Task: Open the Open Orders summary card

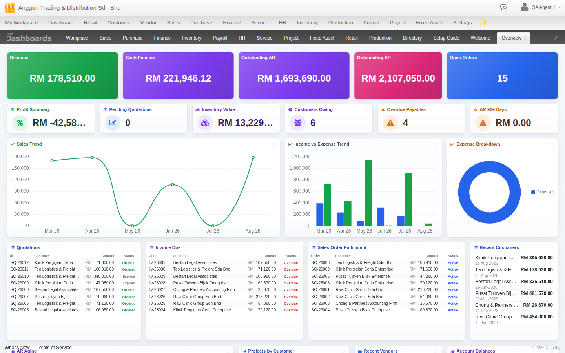Action: [502, 76]
